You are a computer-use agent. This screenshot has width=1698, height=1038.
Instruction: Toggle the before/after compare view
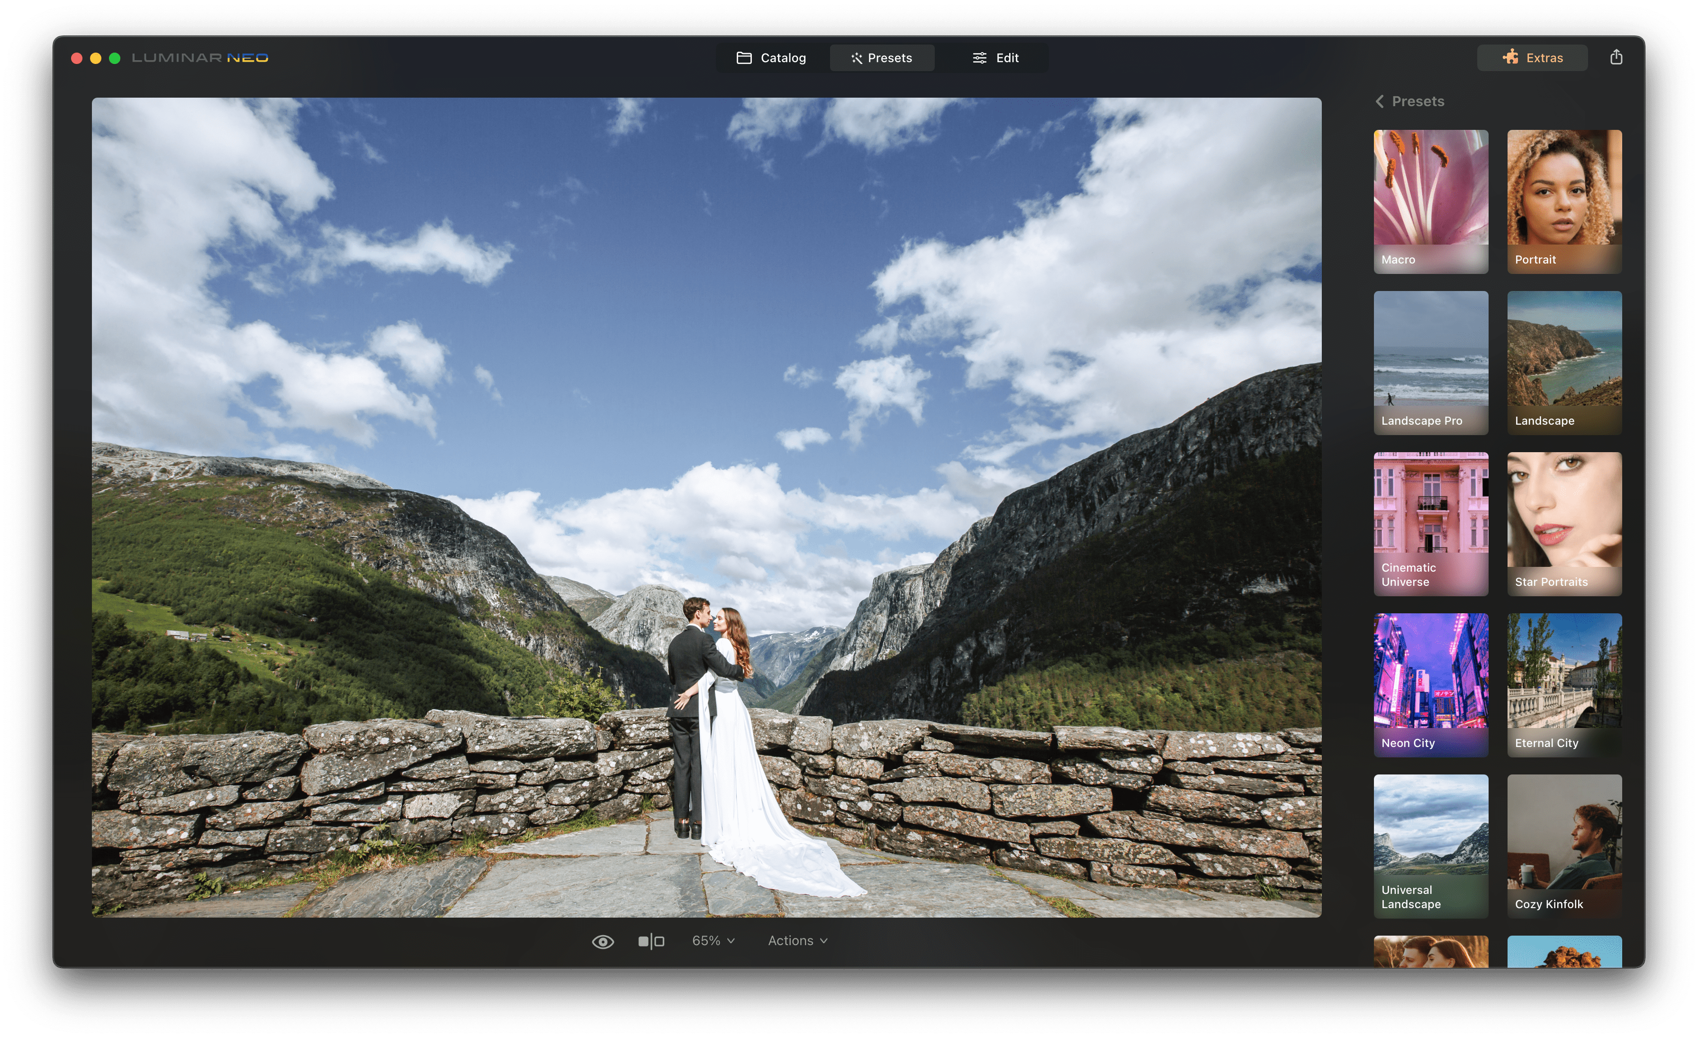point(650,941)
